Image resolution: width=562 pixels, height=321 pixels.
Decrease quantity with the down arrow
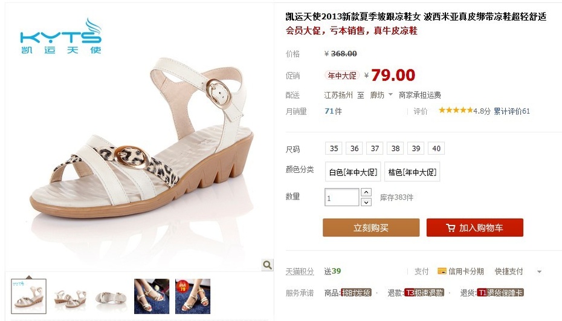point(366,203)
